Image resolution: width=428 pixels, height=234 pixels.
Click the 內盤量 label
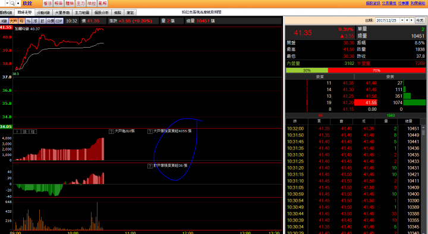point(293,63)
